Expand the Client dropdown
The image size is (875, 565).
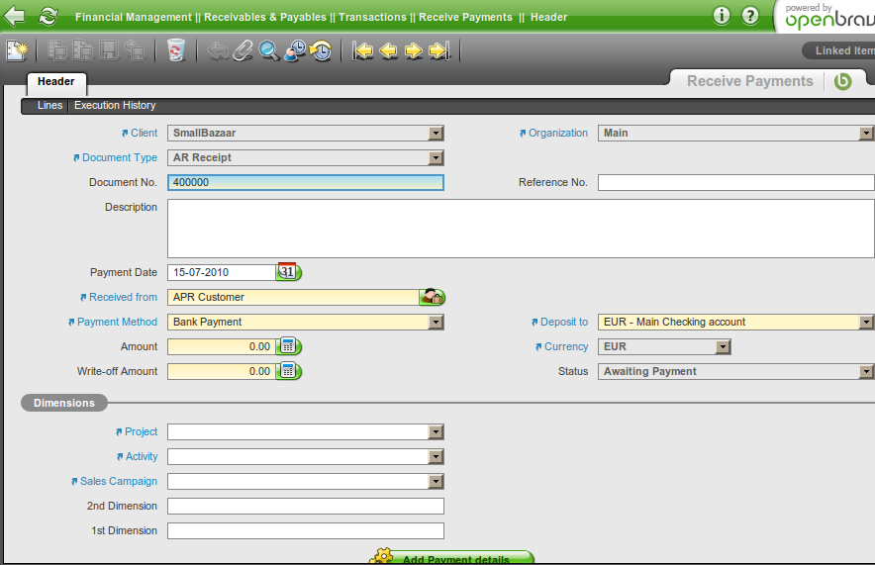tap(436, 134)
